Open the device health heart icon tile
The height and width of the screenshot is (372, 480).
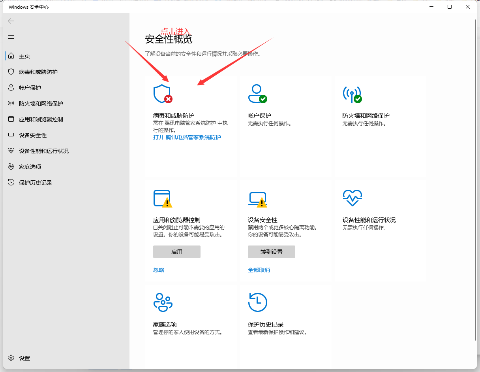point(352,198)
